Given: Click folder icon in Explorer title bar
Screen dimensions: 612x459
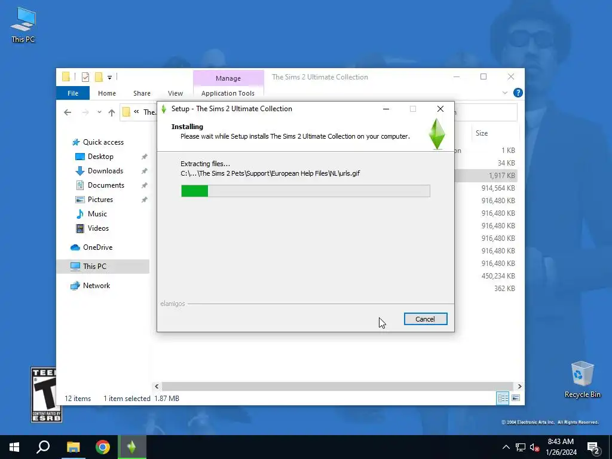Looking at the screenshot, I should [66, 77].
